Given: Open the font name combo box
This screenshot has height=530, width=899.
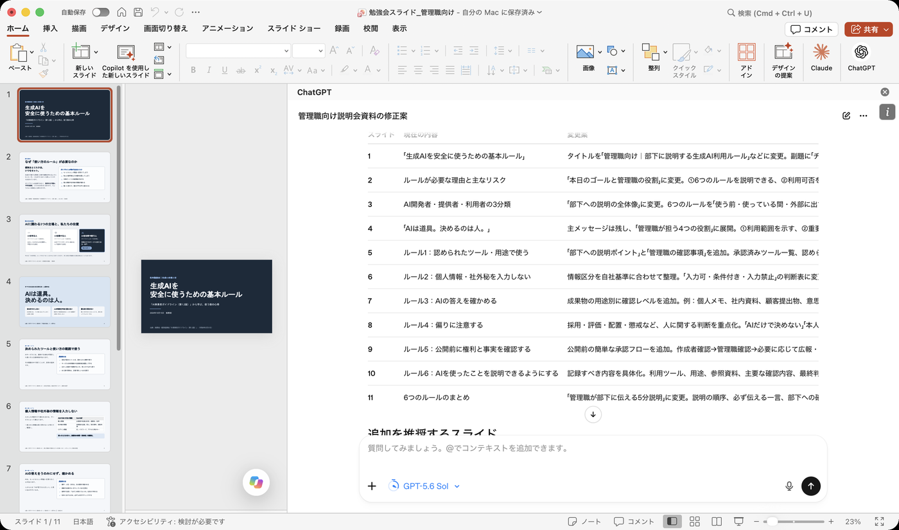Looking at the screenshot, I should point(238,51).
